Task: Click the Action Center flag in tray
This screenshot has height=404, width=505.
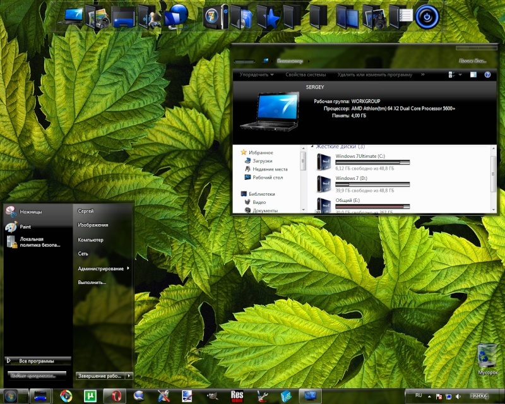Action: point(439,396)
